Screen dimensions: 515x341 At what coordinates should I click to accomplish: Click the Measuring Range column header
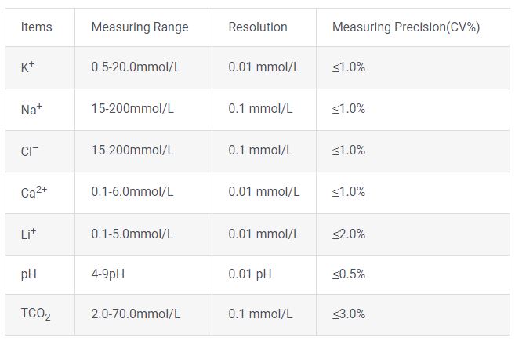coord(140,27)
